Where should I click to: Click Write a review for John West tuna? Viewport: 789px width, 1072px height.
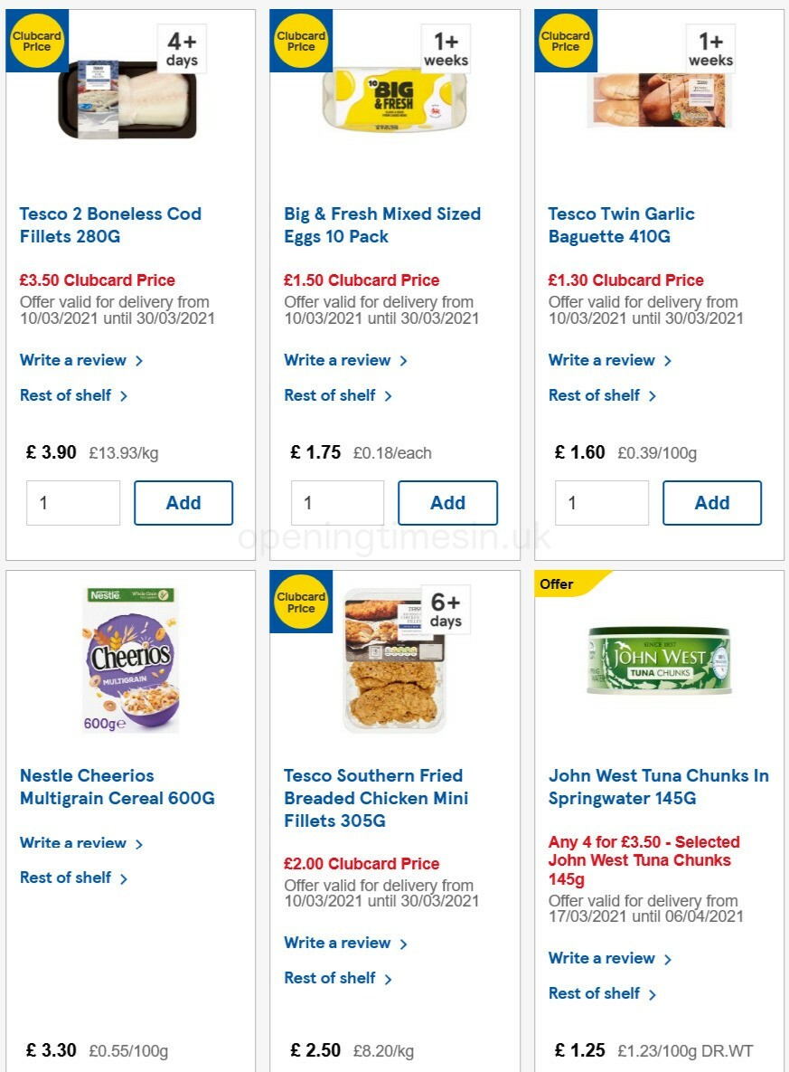[601, 958]
